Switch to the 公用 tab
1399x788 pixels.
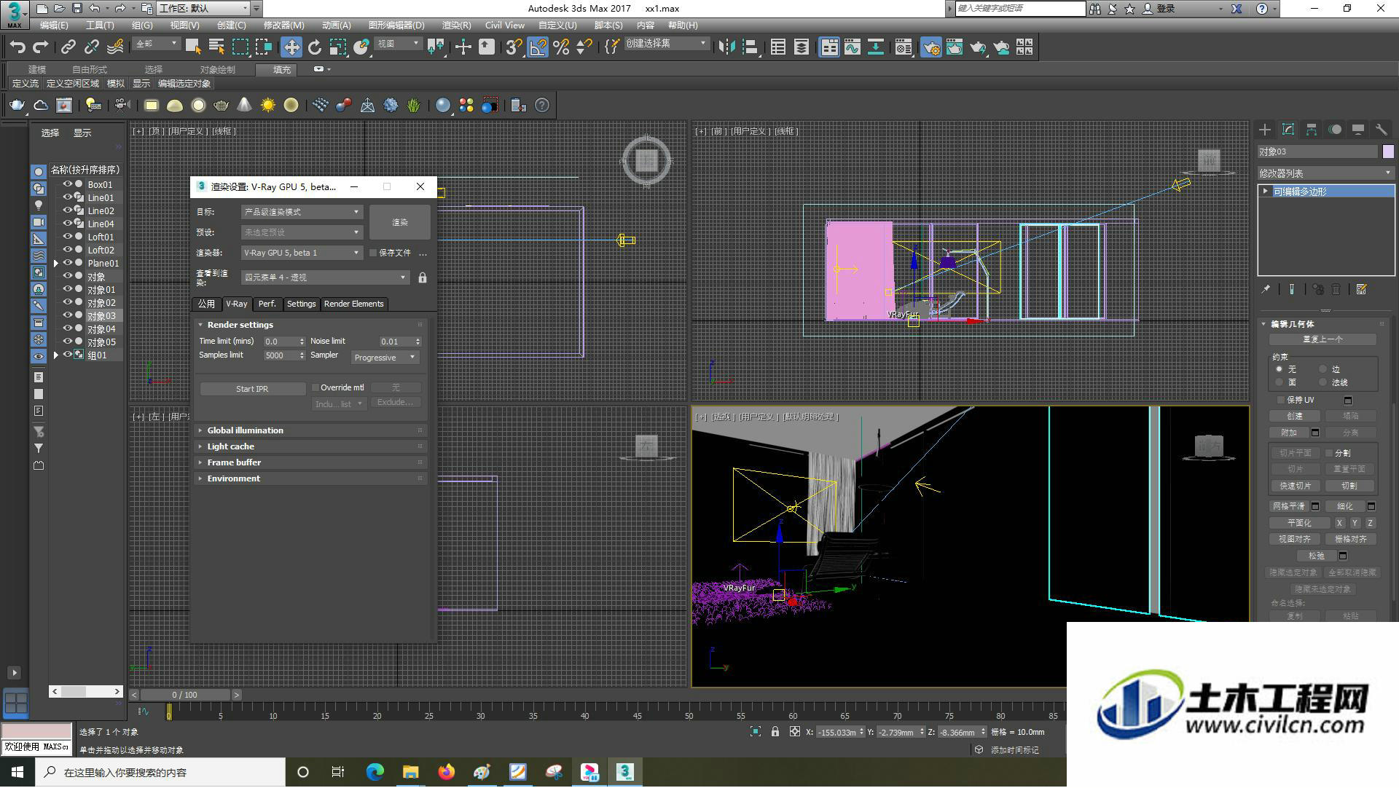coord(206,304)
